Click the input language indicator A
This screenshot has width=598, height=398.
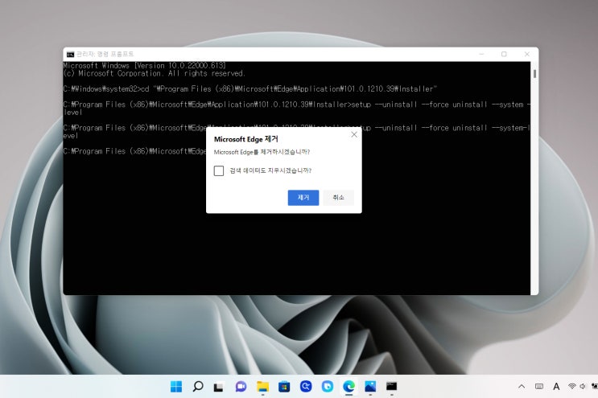[x=556, y=387]
